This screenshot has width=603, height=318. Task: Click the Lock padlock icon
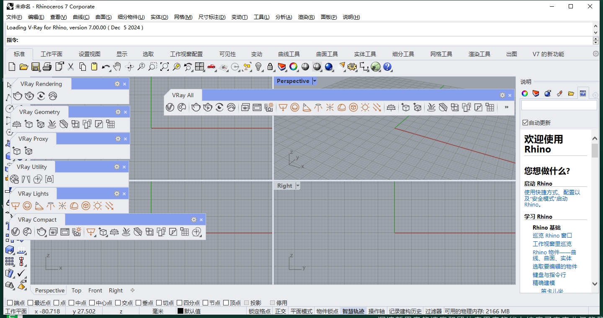click(x=270, y=67)
